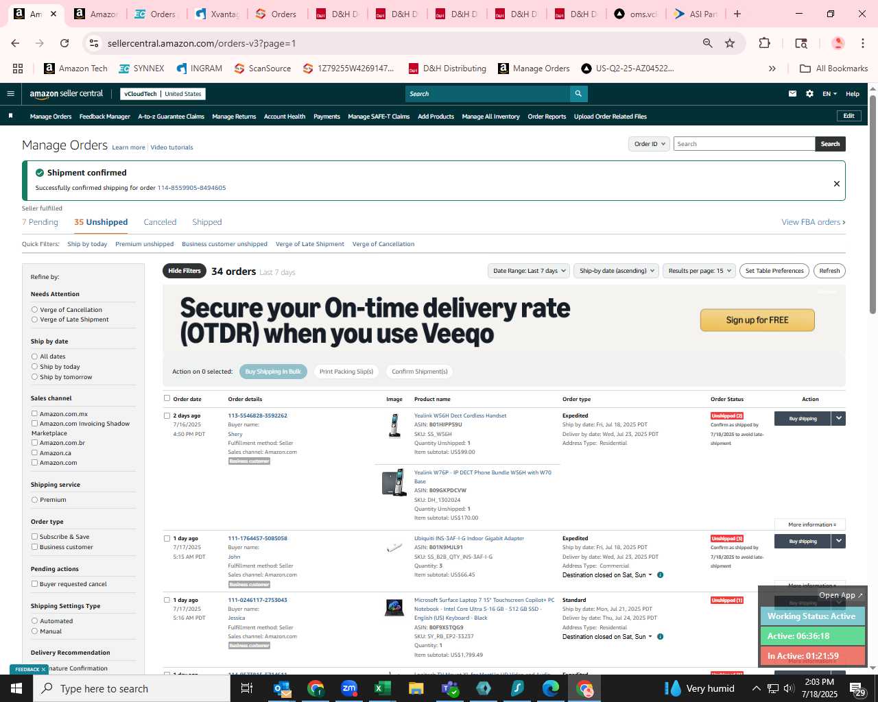878x702 pixels.
Task: Open Zoom from the taskbar
Action: click(x=349, y=688)
